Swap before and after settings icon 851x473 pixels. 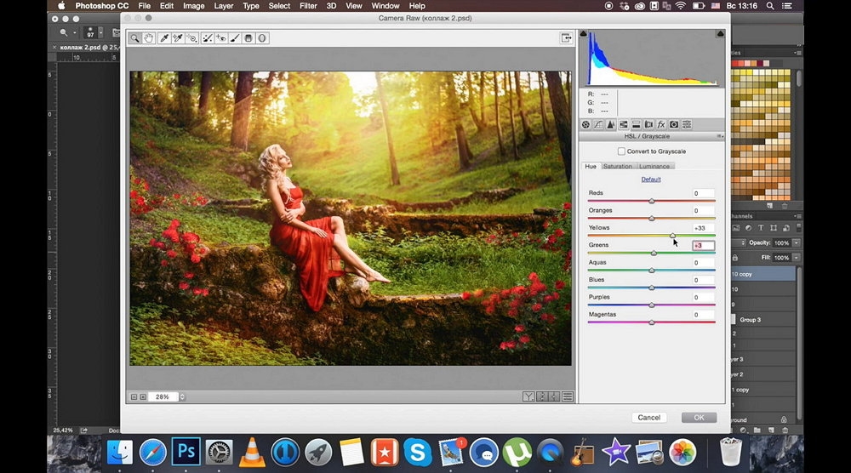pos(541,397)
